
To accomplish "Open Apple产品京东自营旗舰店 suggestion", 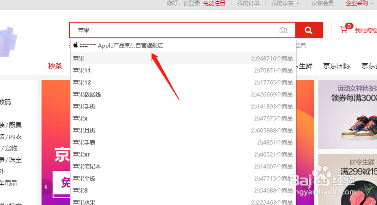I will (x=183, y=45).
